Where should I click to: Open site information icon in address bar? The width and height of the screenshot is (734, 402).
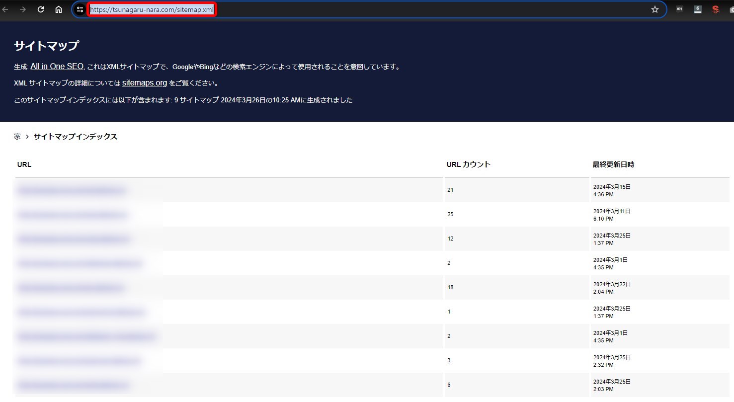click(x=80, y=9)
